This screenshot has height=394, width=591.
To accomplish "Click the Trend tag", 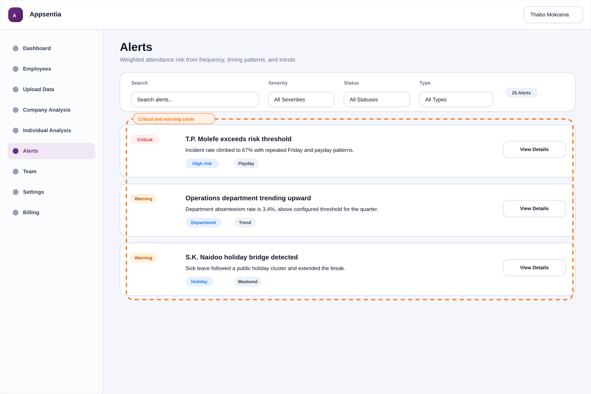I will pyautogui.click(x=245, y=222).
